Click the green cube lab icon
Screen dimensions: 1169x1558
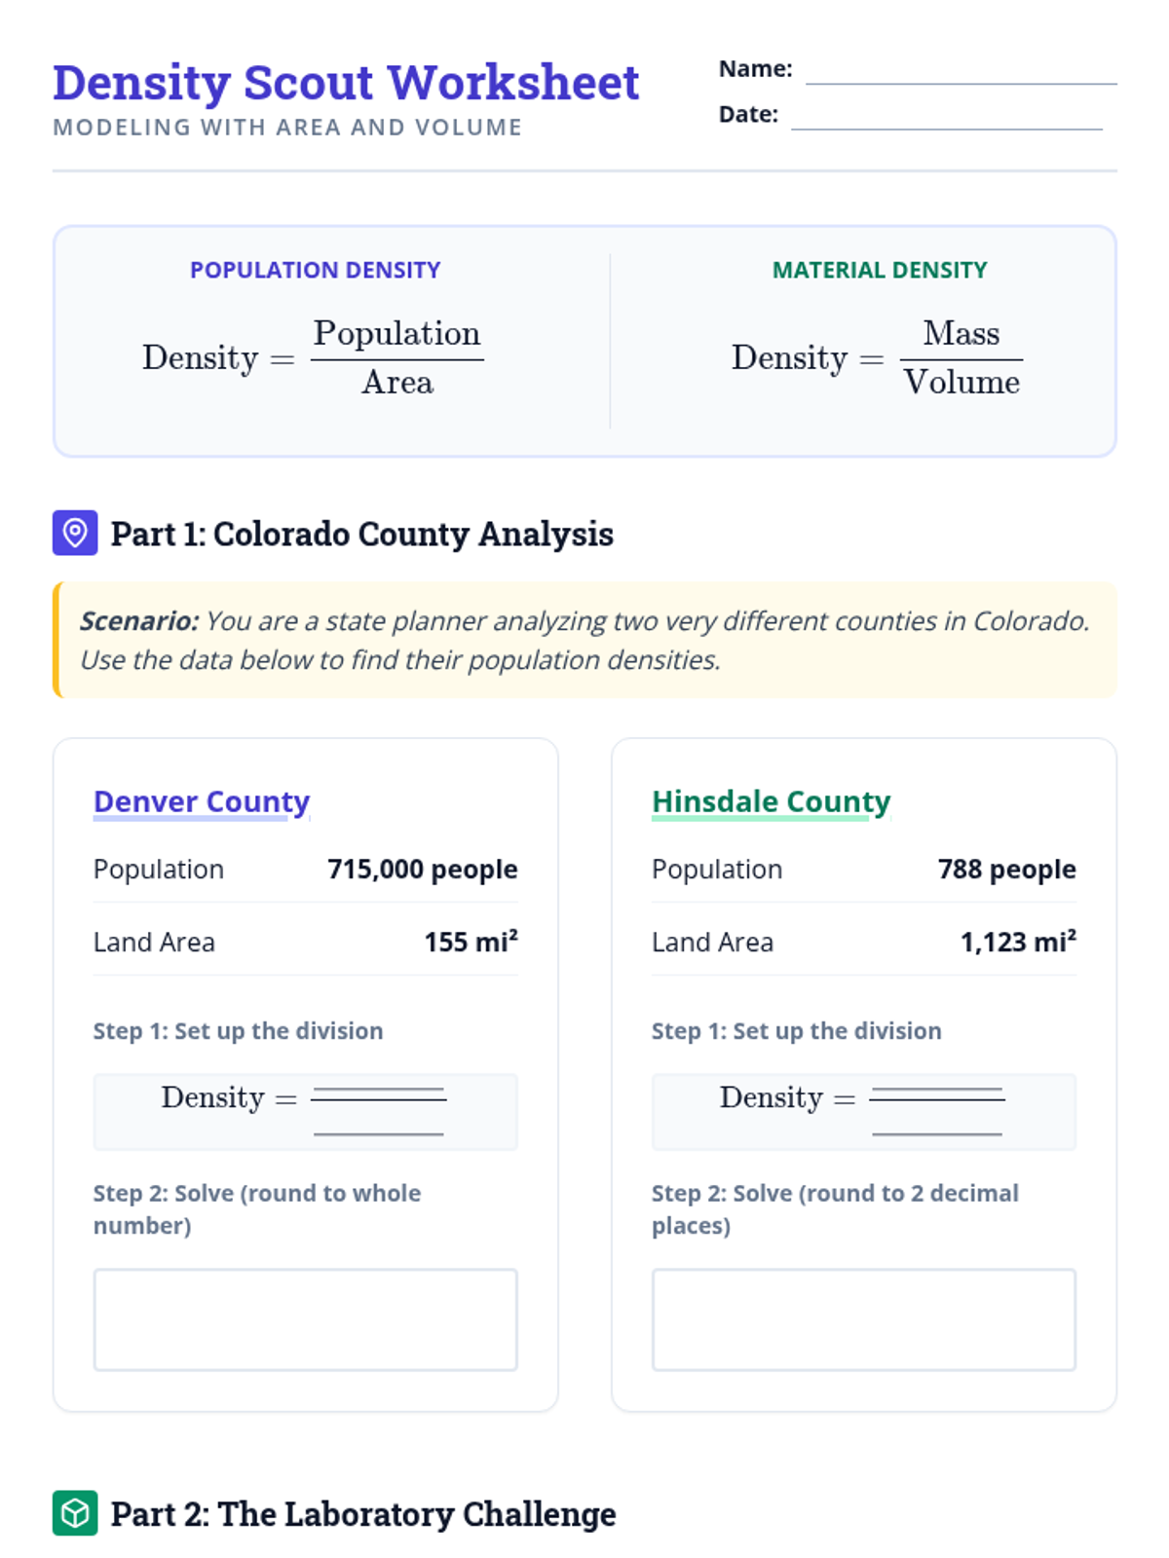point(75,1512)
